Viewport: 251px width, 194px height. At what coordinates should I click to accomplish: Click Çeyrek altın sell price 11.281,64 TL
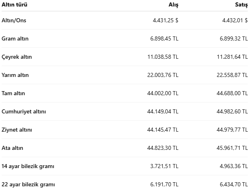[x=232, y=57]
